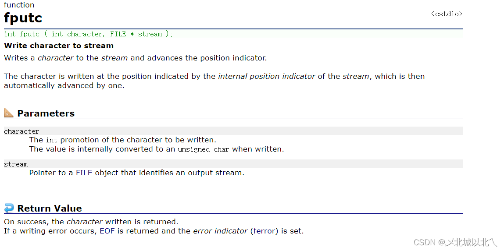This screenshot has width=504, height=251.
Task: Click the 'unsigned char' code text
Action: pos(204,149)
